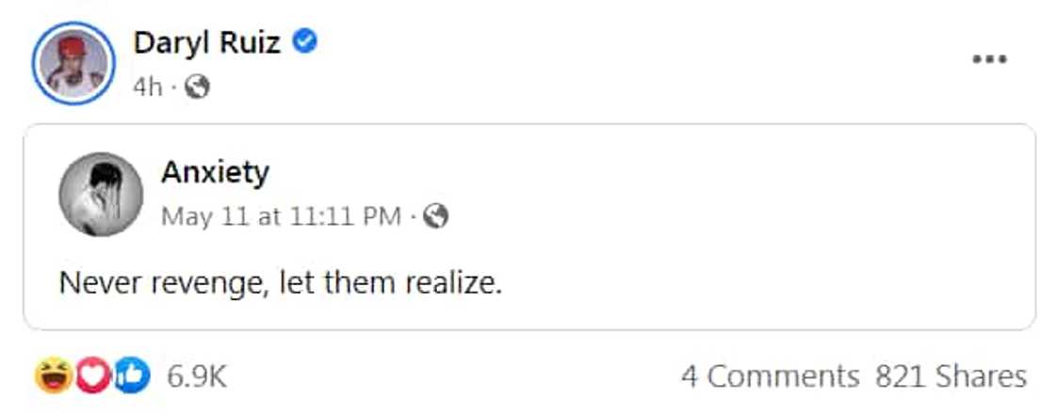The width and height of the screenshot is (1055, 415).
Task: Open the three-dot post options menu
Action: 989,59
